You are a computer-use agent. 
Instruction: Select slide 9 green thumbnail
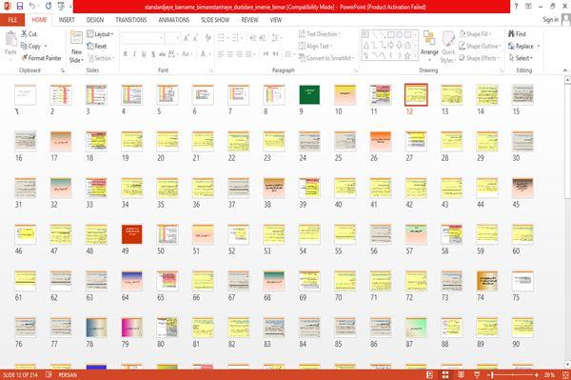[x=309, y=94]
